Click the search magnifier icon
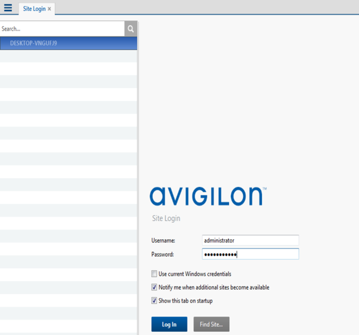 (131, 28)
